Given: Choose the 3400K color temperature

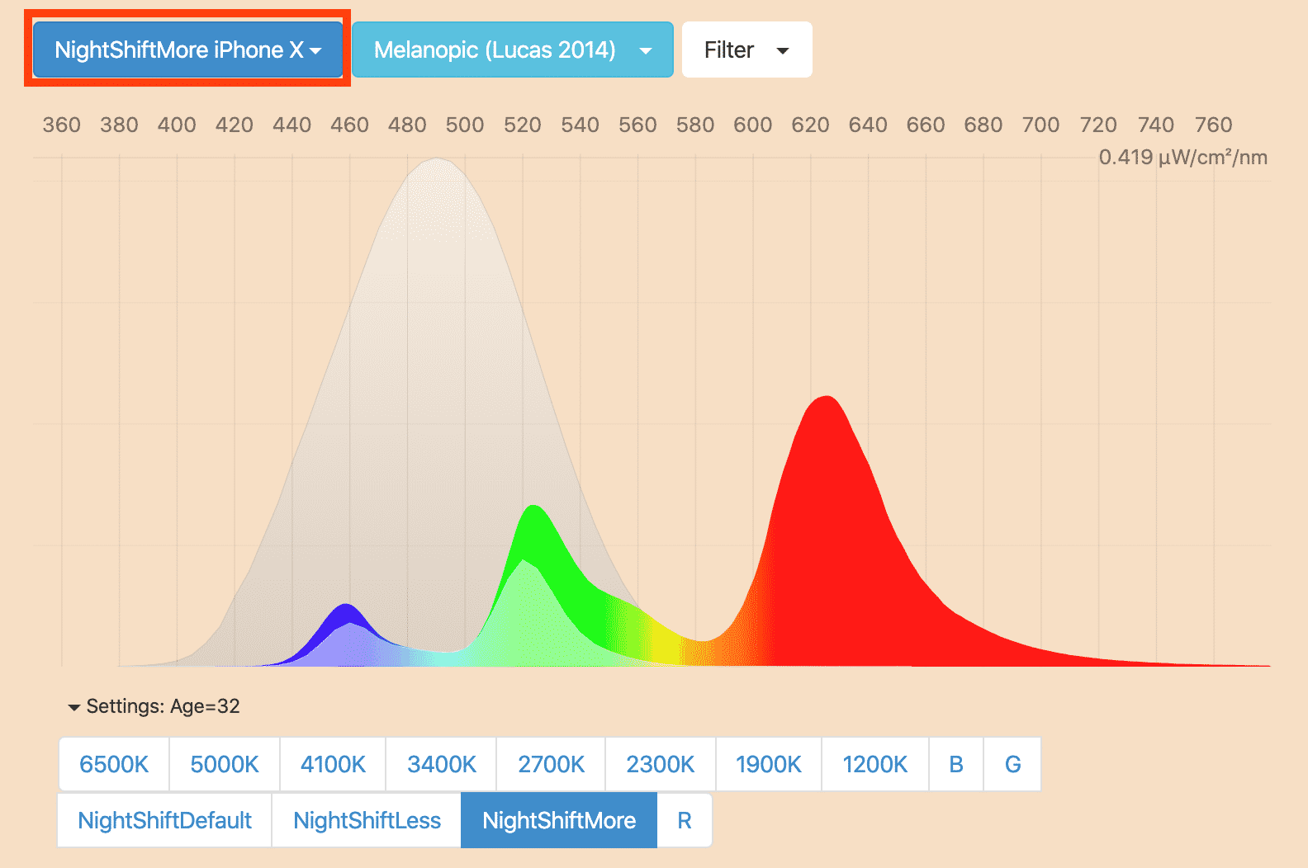Looking at the screenshot, I should pyautogui.click(x=441, y=764).
